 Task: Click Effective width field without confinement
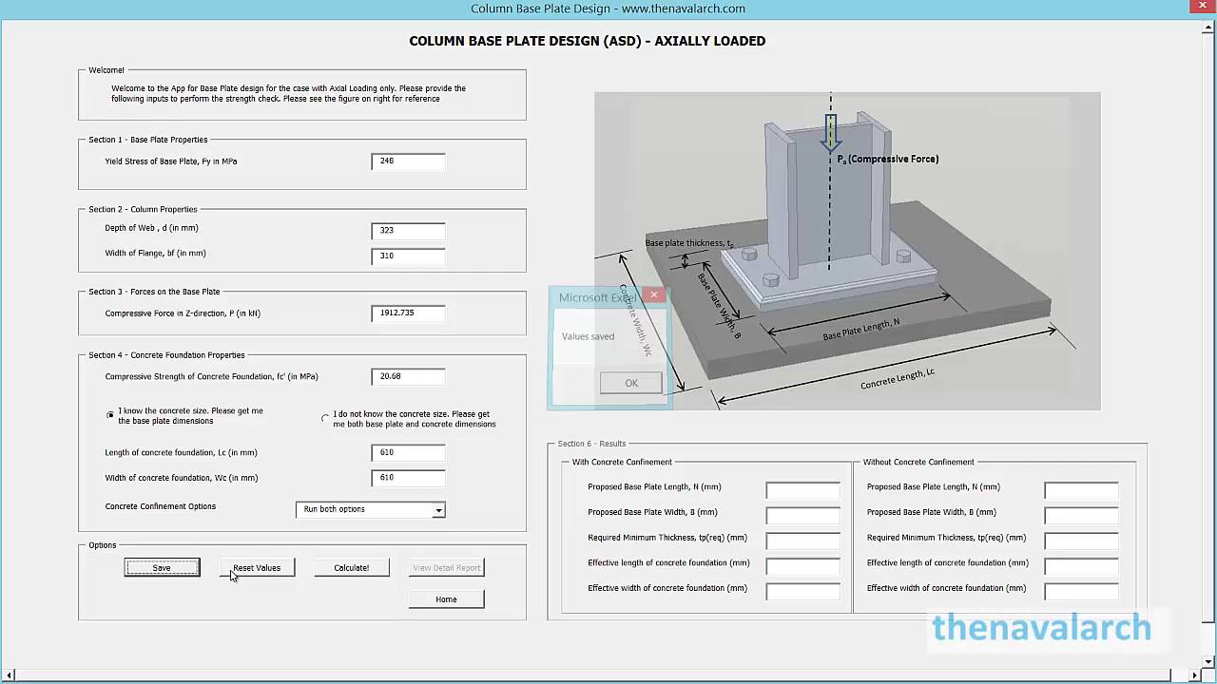[x=1081, y=591]
